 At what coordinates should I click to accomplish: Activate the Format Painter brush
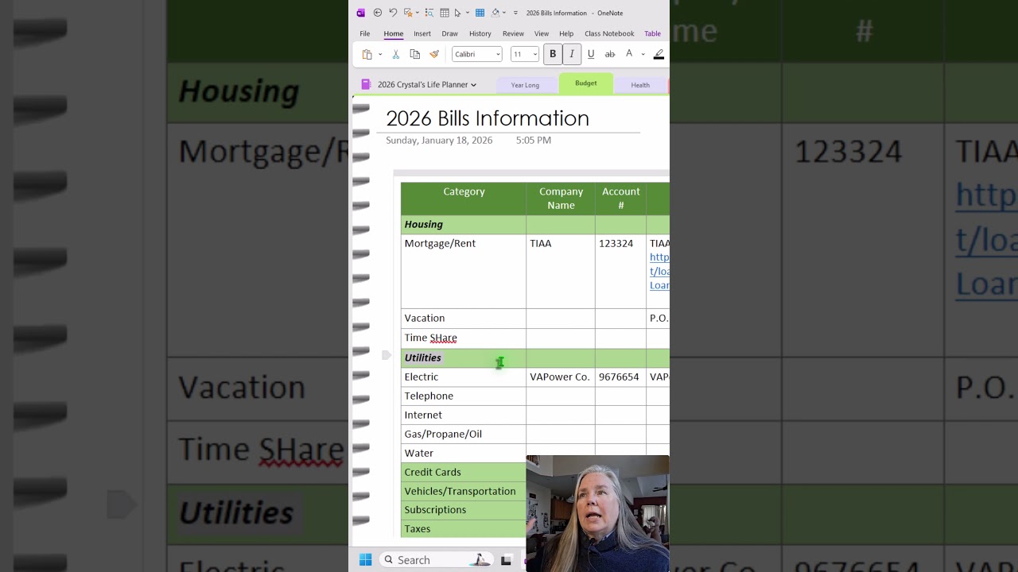[x=434, y=54]
